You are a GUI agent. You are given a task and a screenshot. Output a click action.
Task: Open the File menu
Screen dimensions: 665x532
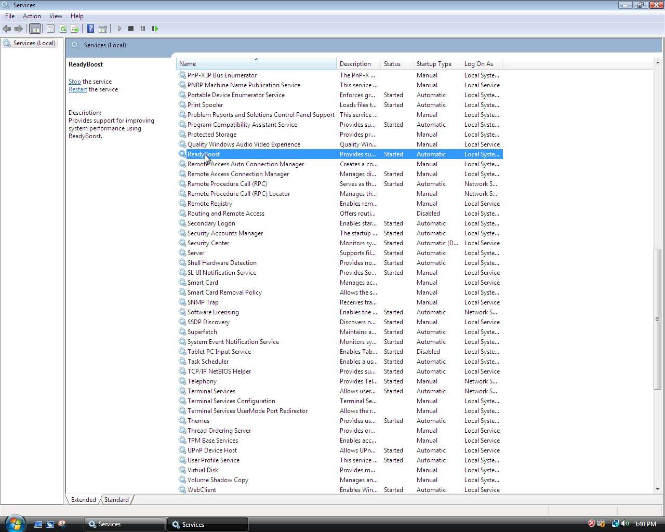tap(10, 16)
